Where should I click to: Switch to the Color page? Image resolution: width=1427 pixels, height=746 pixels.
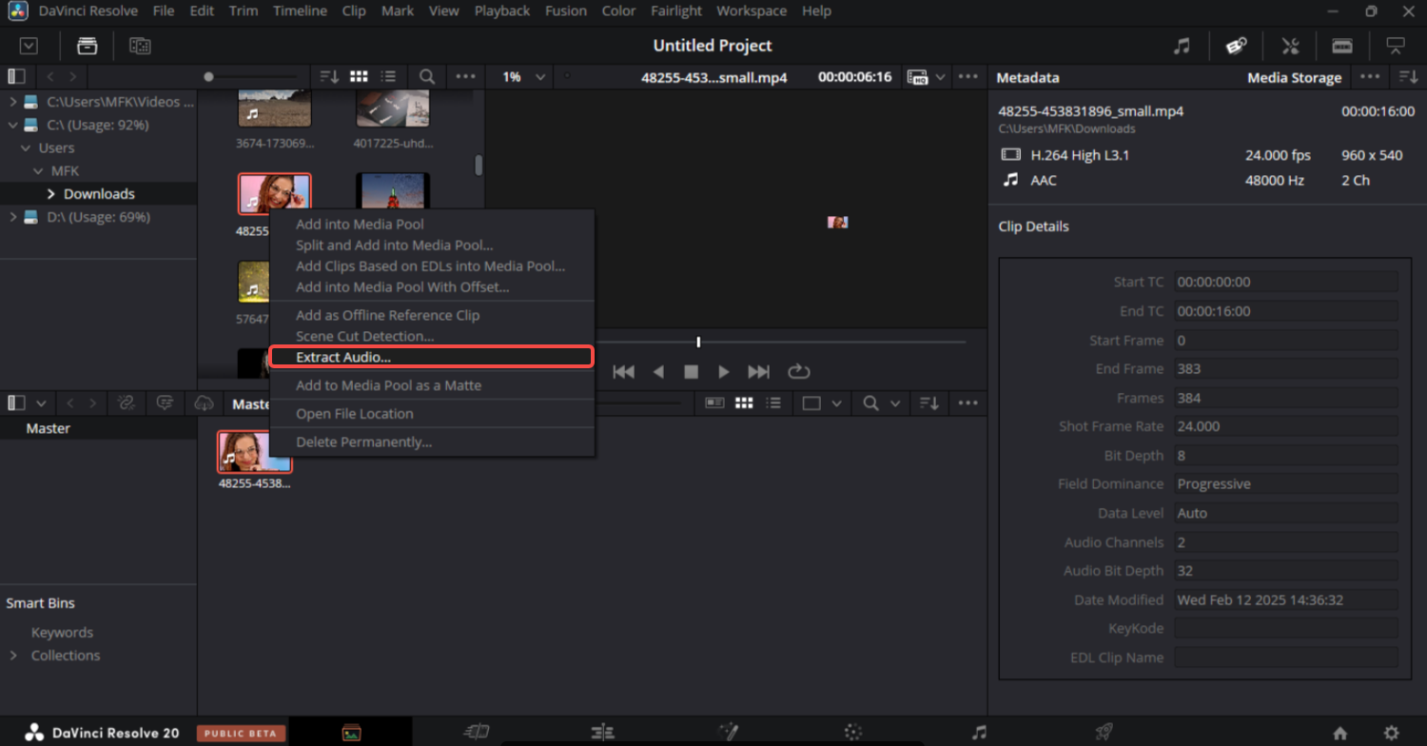(x=852, y=731)
